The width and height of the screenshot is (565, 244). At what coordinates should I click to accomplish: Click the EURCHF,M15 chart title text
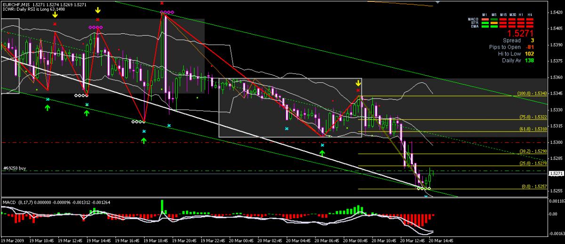pyautogui.click(x=16, y=4)
